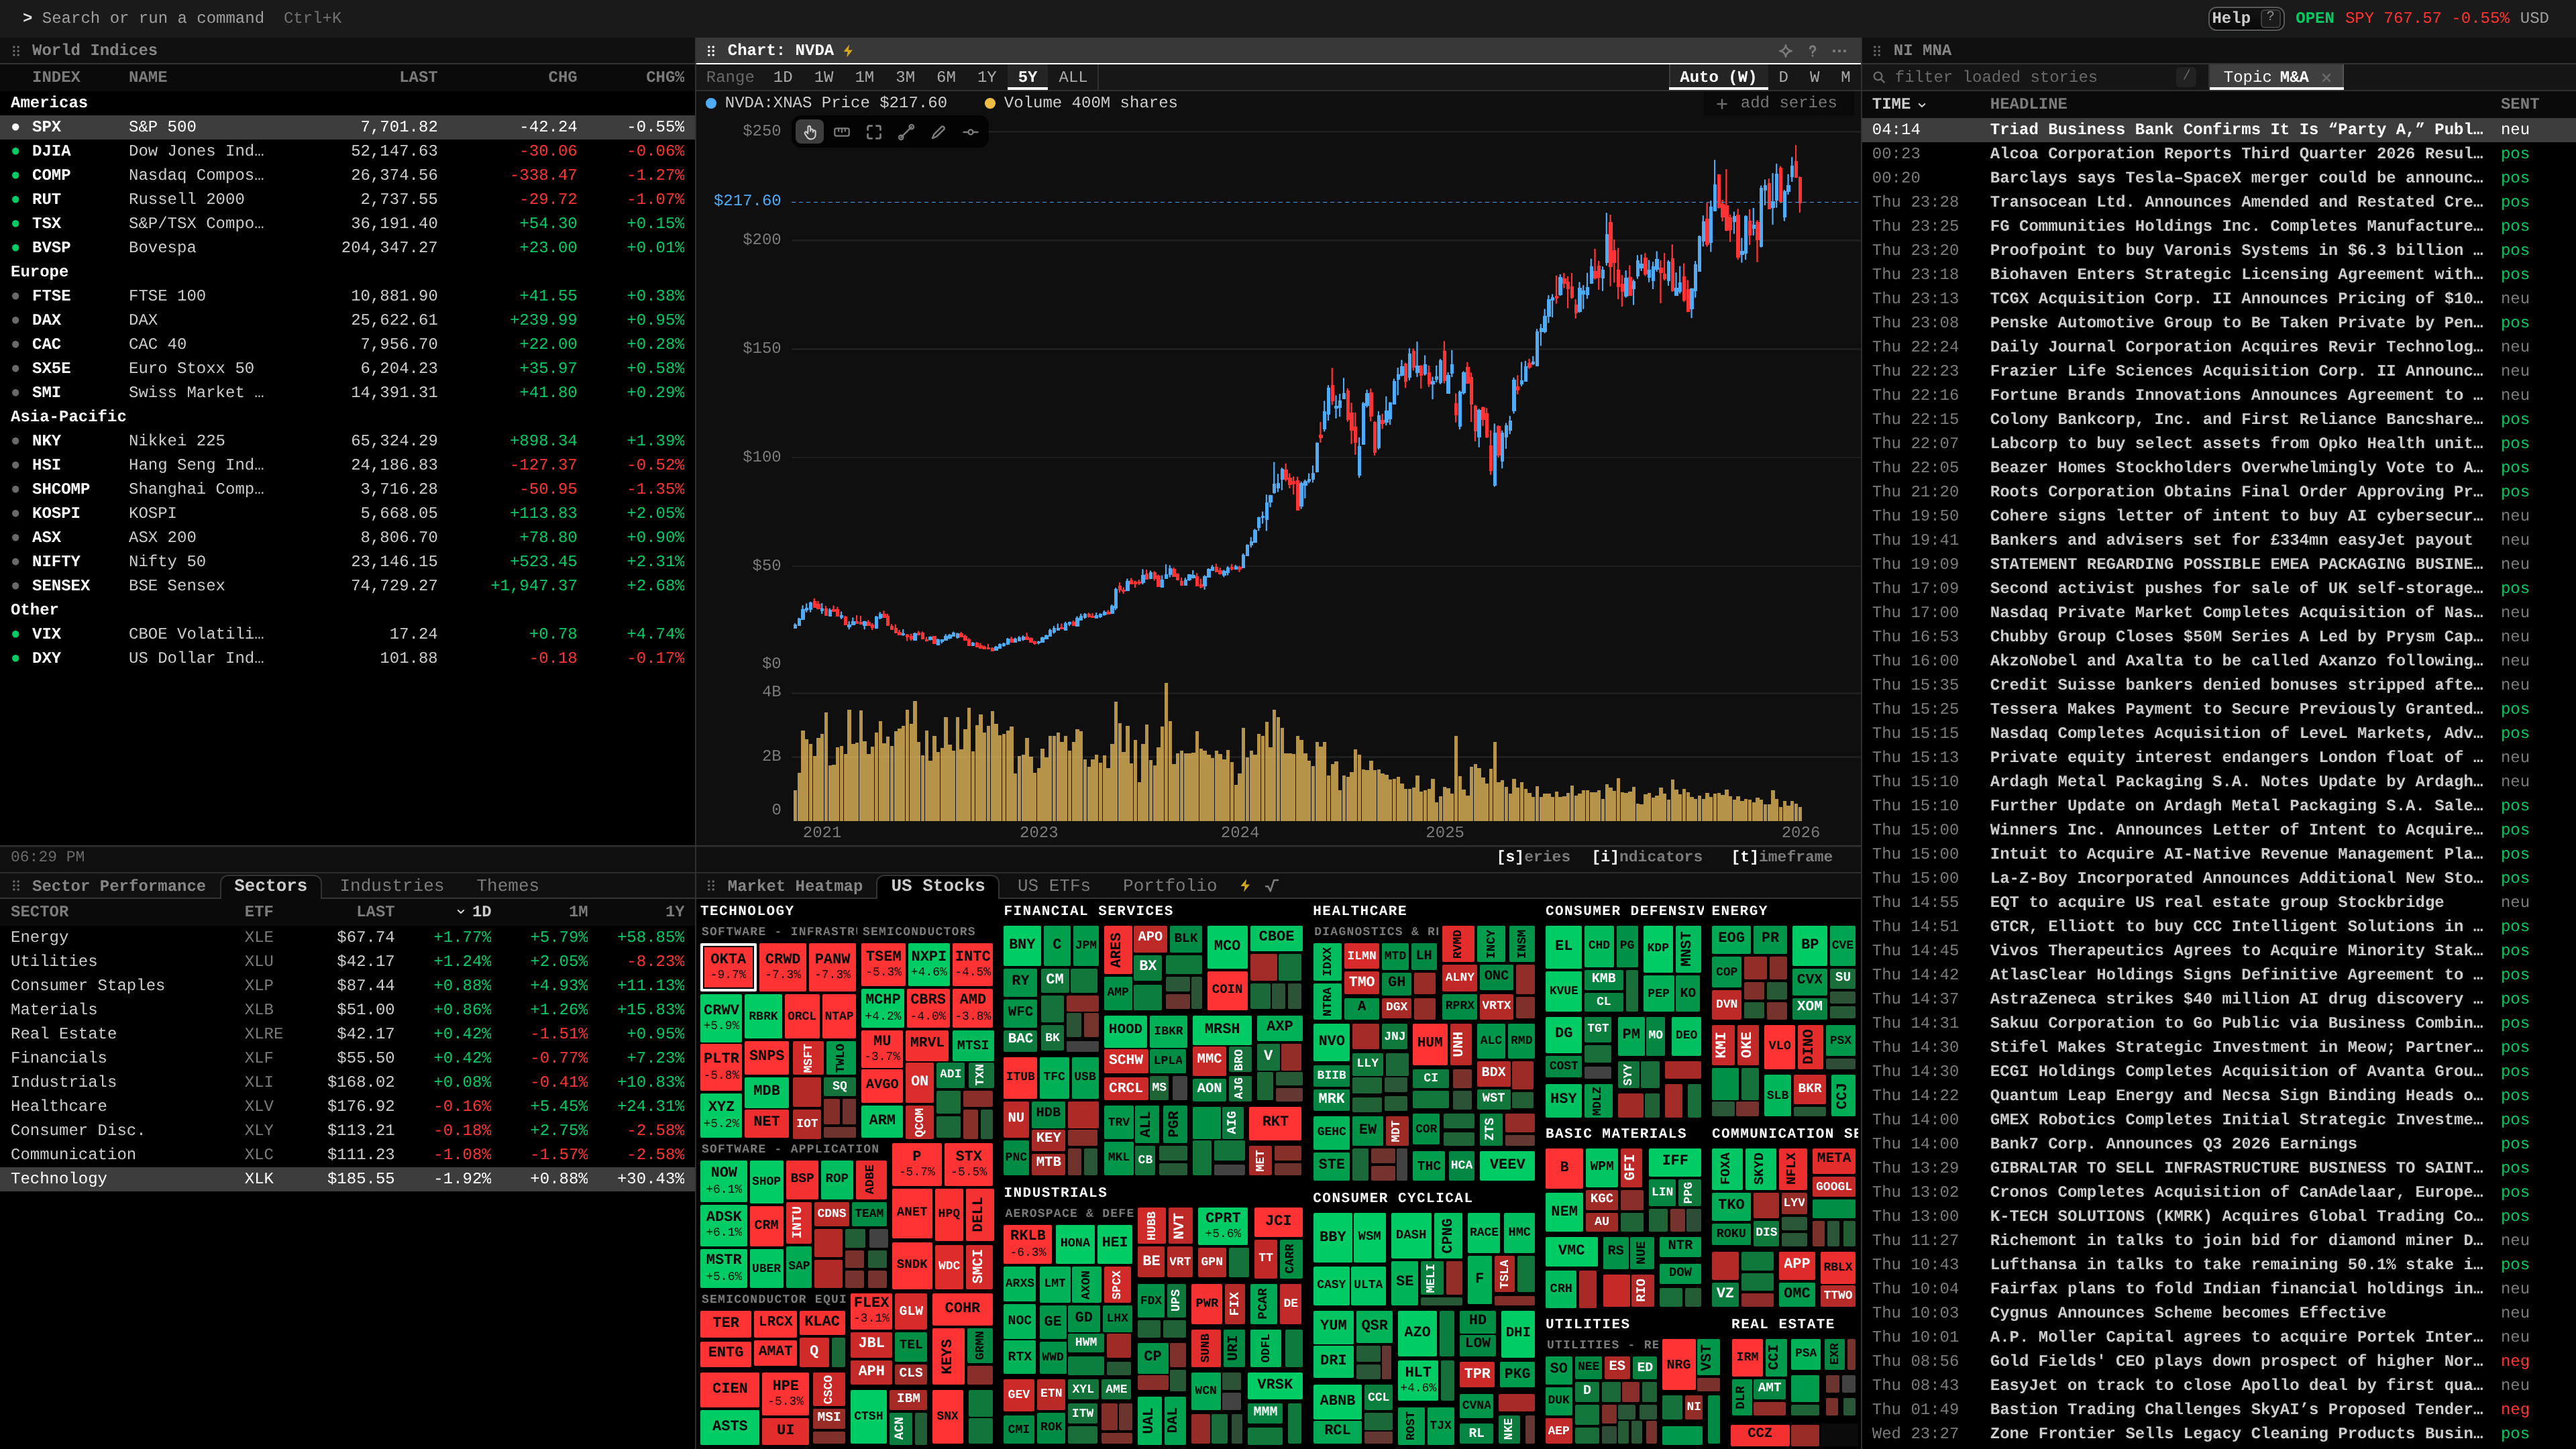Open the chart panel question mark help
The width and height of the screenshot is (2576, 1449).
pos(1812,50)
